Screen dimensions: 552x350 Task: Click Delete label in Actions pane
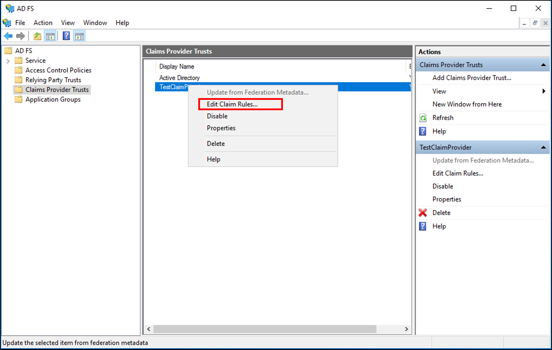[x=441, y=213]
